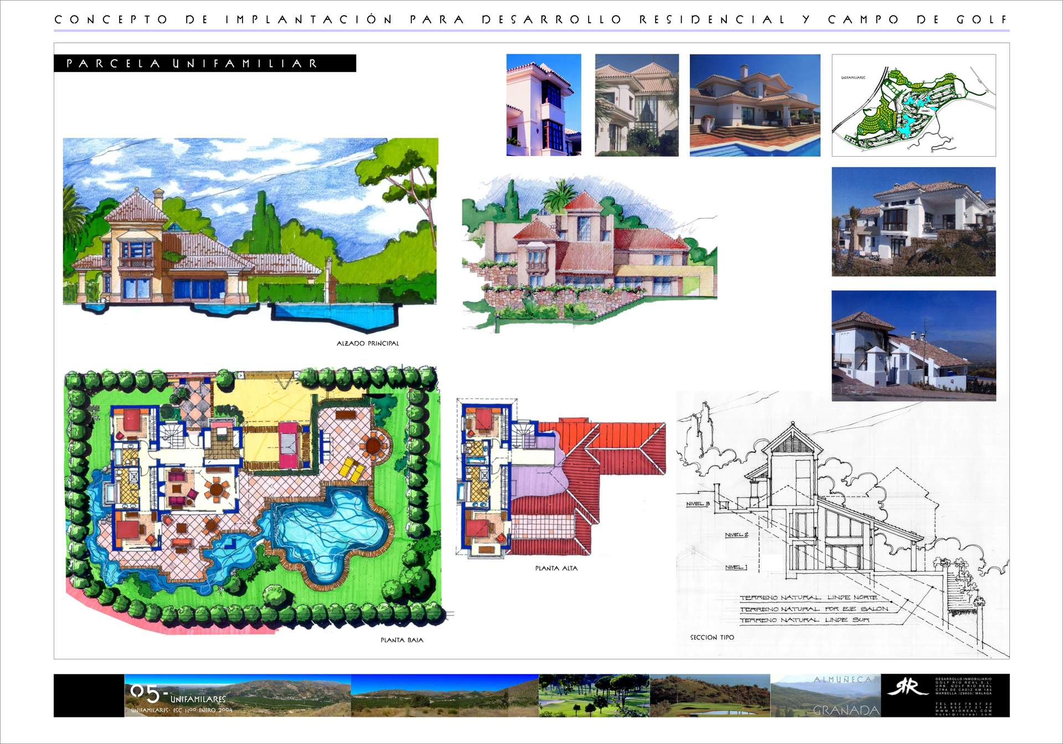Click the yellow sun loungers in plan
Image resolution: width=1063 pixels, height=744 pixels.
[x=352, y=469]
